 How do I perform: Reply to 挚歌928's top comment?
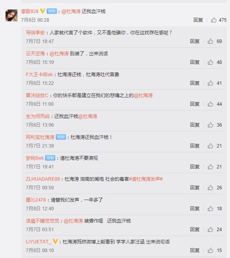click(198, 20)
